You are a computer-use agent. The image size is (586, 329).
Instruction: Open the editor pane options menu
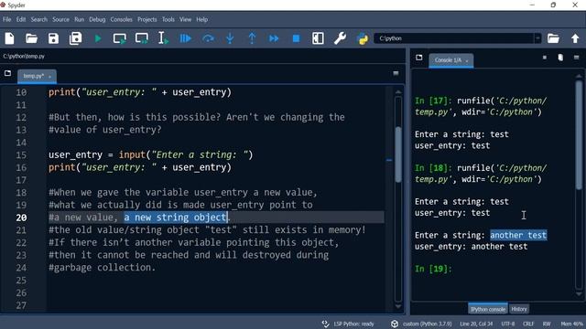point(396,73)
